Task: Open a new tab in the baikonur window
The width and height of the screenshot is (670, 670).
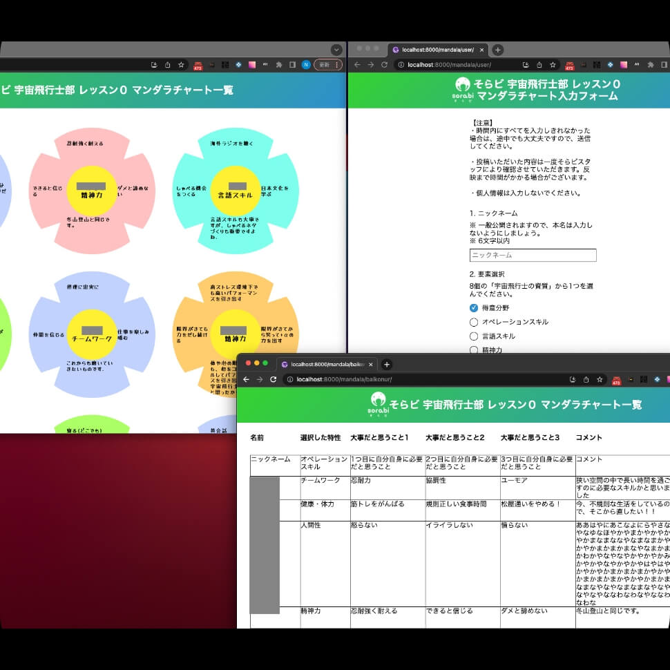Action: pyautogui.click(x=387, y=364)
